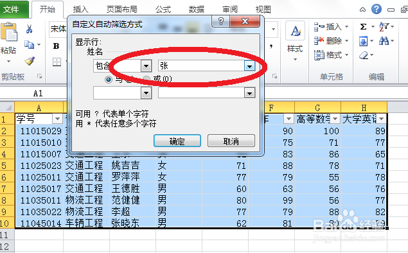The image size is (408, 253).
Task: Click the Copy icon
Action: tap(29, 45)
